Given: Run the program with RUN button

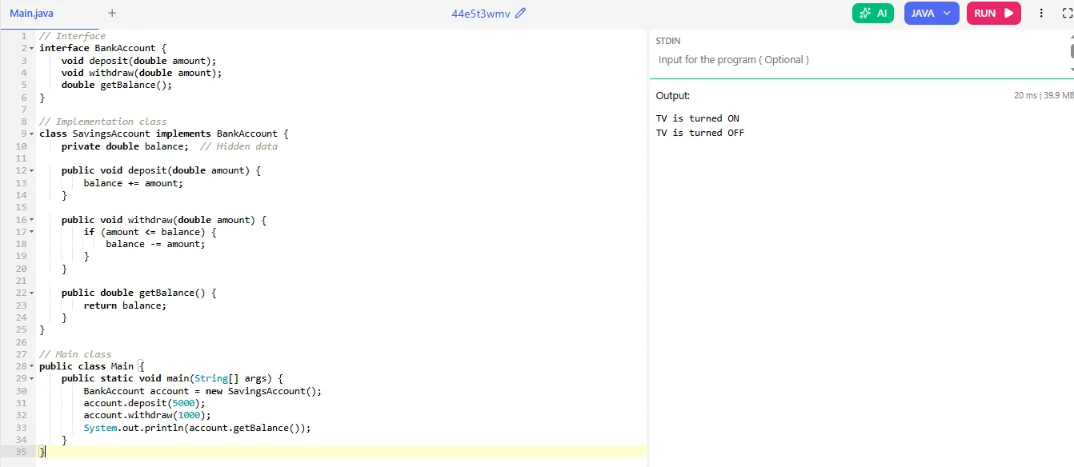Looking at the screenshot, I should tap(994, 13).
